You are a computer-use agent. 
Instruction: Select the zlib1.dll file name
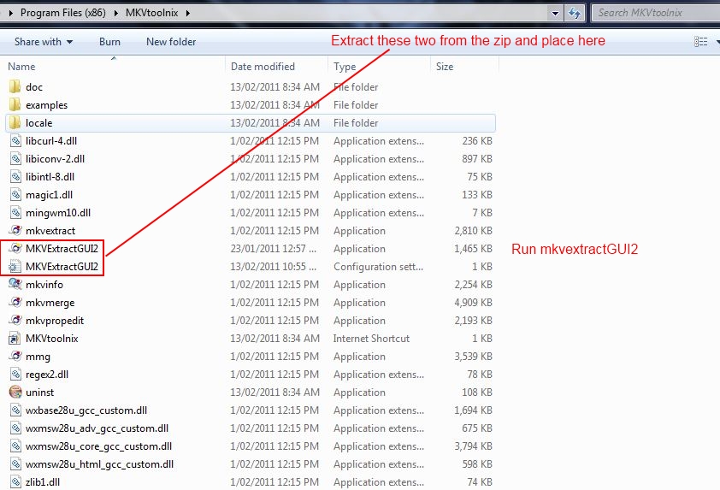[43, 482]
